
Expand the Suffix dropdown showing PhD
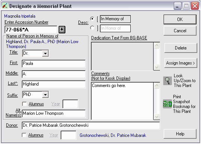tap(45, 95)
